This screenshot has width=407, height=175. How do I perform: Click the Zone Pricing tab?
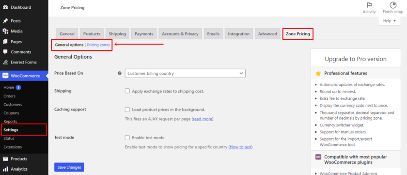[297, 34]
